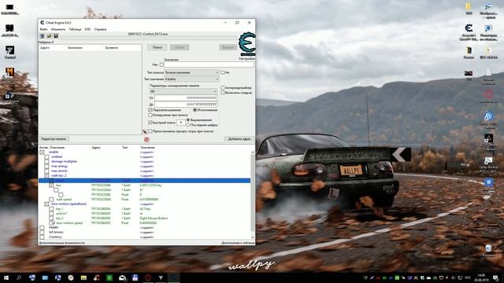Open the process list icon
The image size is (504, 283).
tap(42, 36)
